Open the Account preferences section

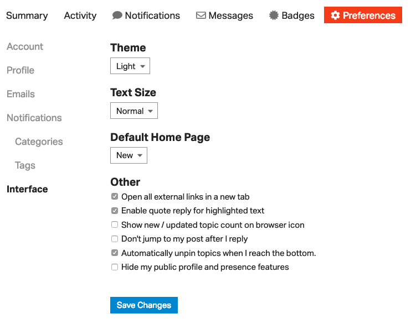tap(25, 46)
